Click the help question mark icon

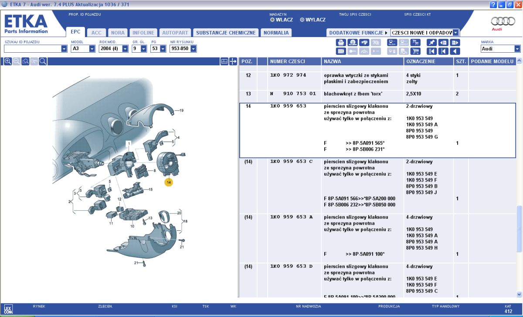coord(493,4)
